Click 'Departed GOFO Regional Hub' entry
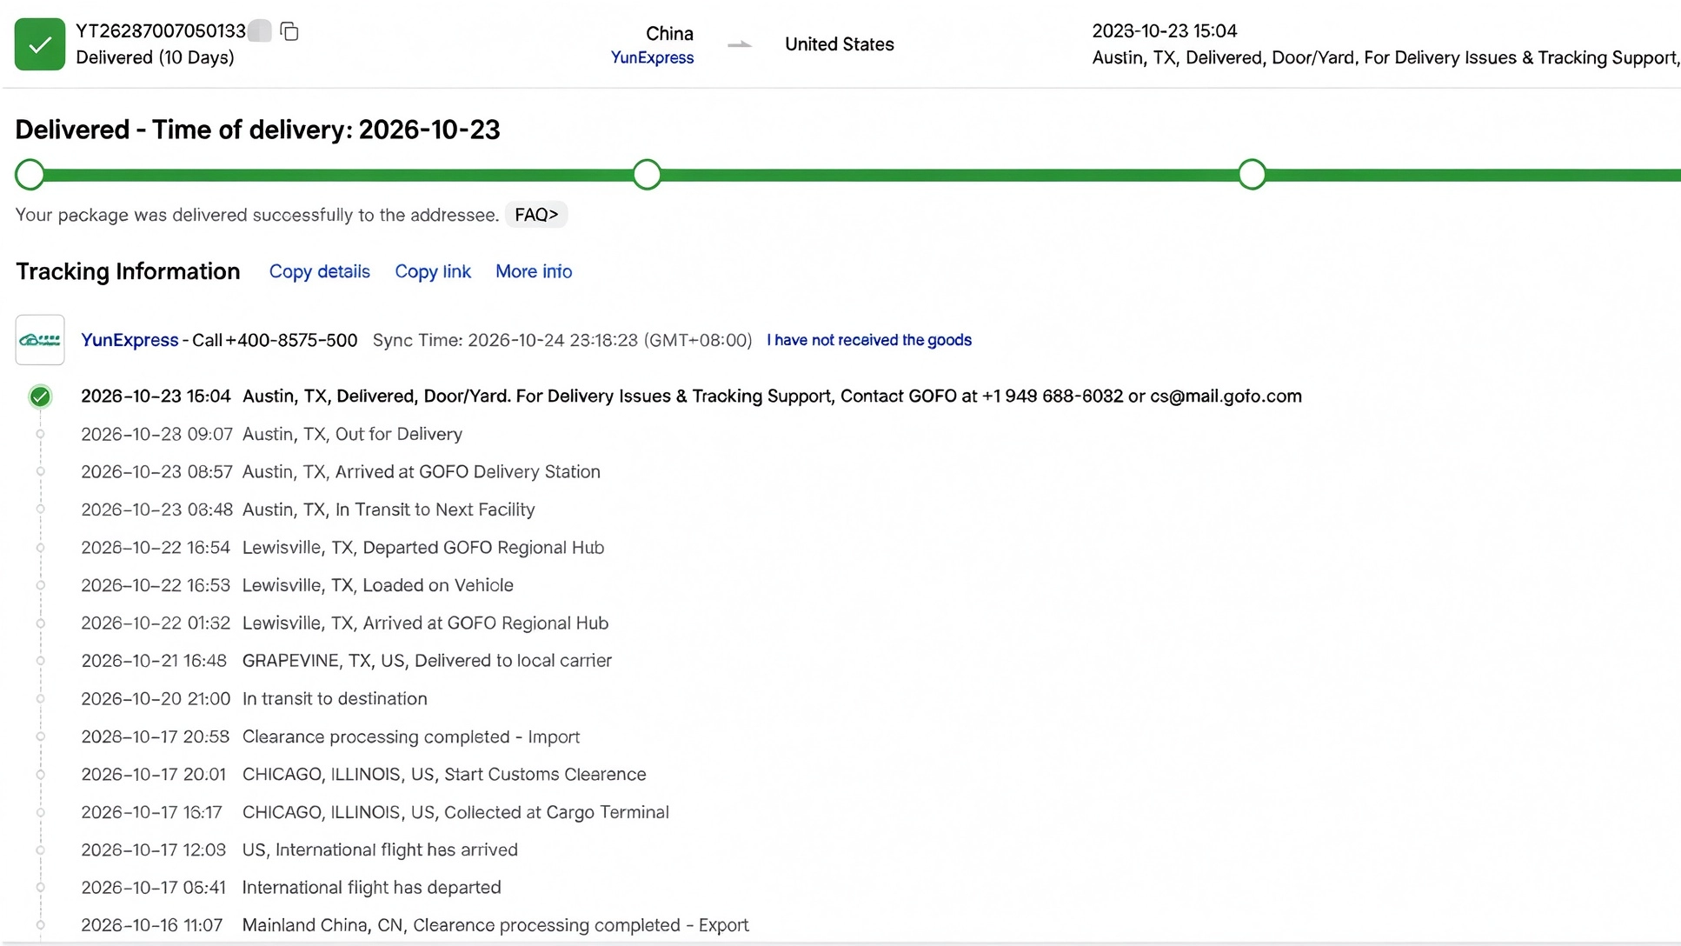1681x946 pixels. click(x=423, y=548)
